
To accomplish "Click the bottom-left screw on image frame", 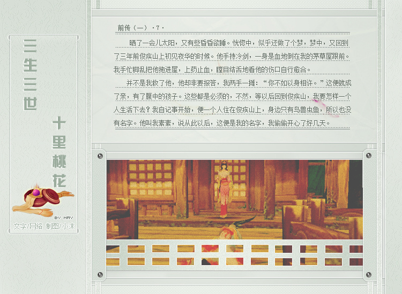I will [100, 274].
